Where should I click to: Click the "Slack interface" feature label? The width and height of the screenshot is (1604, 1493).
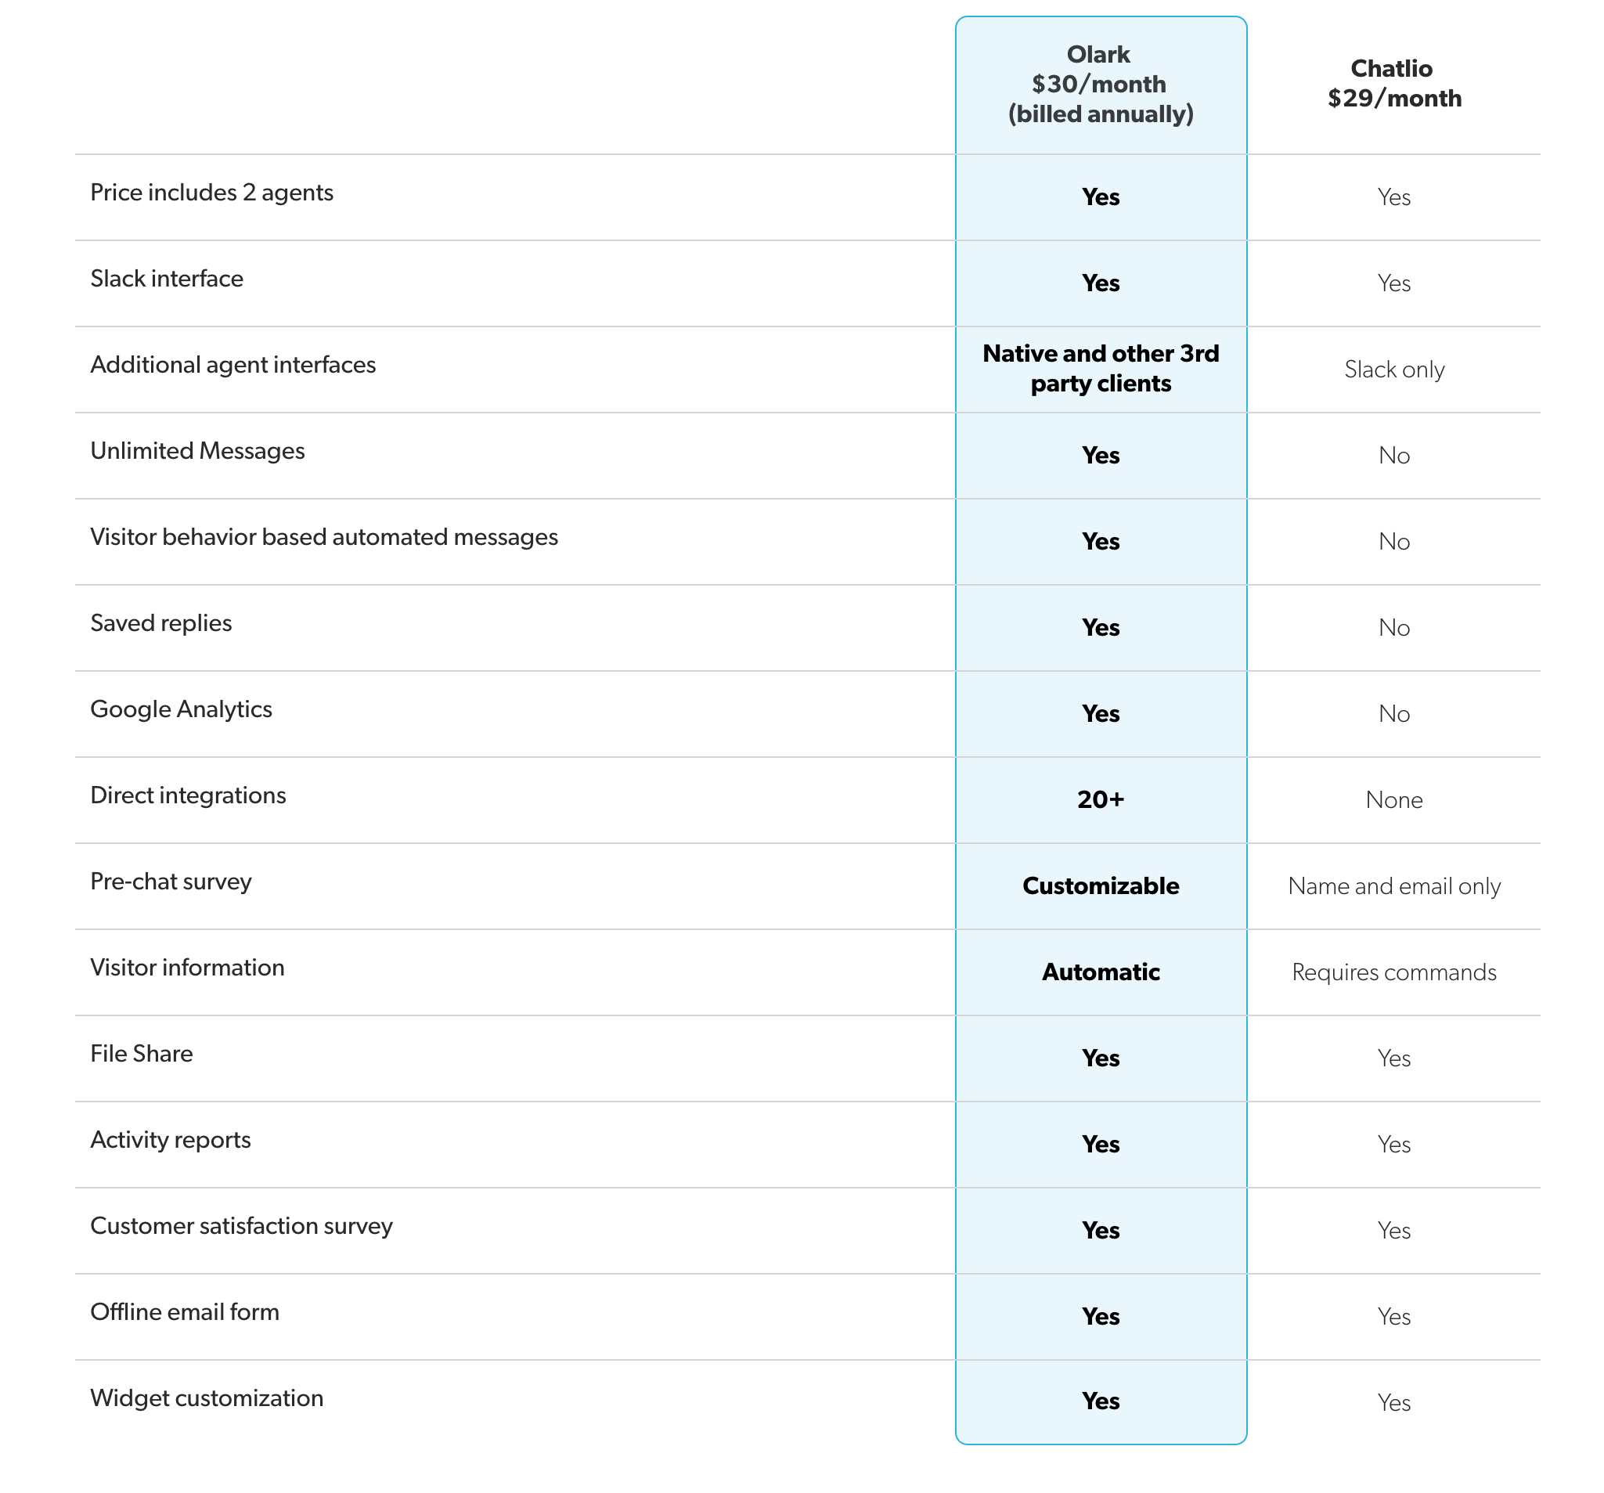pos(167,279)
